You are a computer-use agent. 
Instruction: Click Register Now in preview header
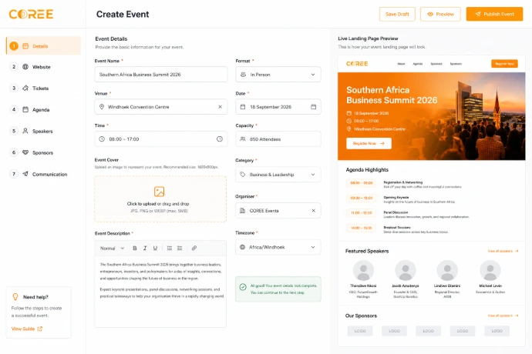[x=504, y=64]
